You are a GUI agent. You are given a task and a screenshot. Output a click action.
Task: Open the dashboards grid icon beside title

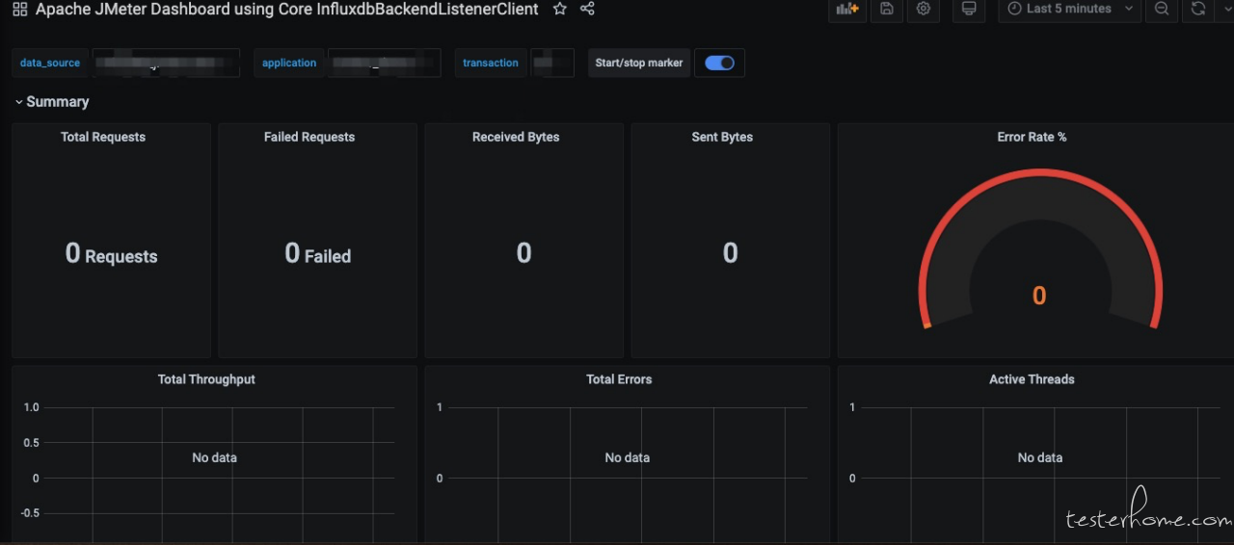click(19, 10)
